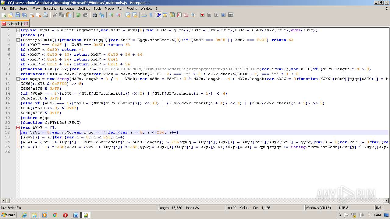Open the Macro menu

(x=109, y=9)
